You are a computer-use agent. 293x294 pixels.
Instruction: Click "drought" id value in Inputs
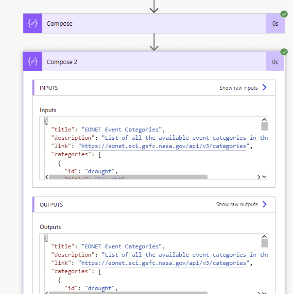(100, 171)
